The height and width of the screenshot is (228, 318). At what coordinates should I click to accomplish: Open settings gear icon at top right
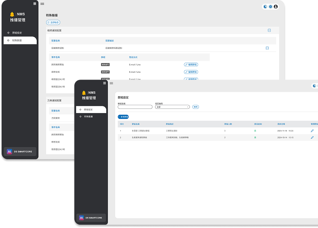pyautogui.click(x=270, y=6)
